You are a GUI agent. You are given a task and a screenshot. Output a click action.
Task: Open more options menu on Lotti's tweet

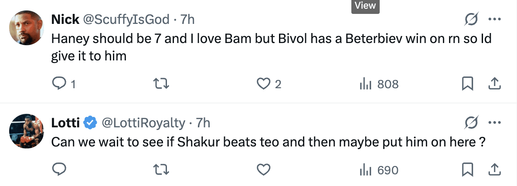point(494,123)
